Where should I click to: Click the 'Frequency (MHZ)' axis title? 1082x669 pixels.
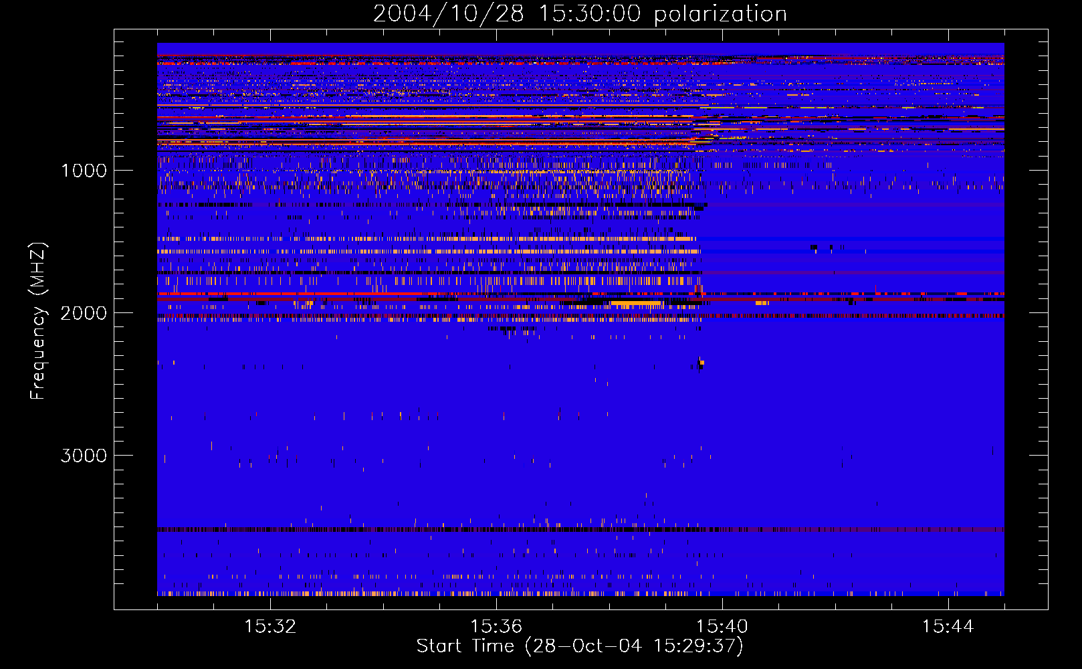(x=38, y=321)
